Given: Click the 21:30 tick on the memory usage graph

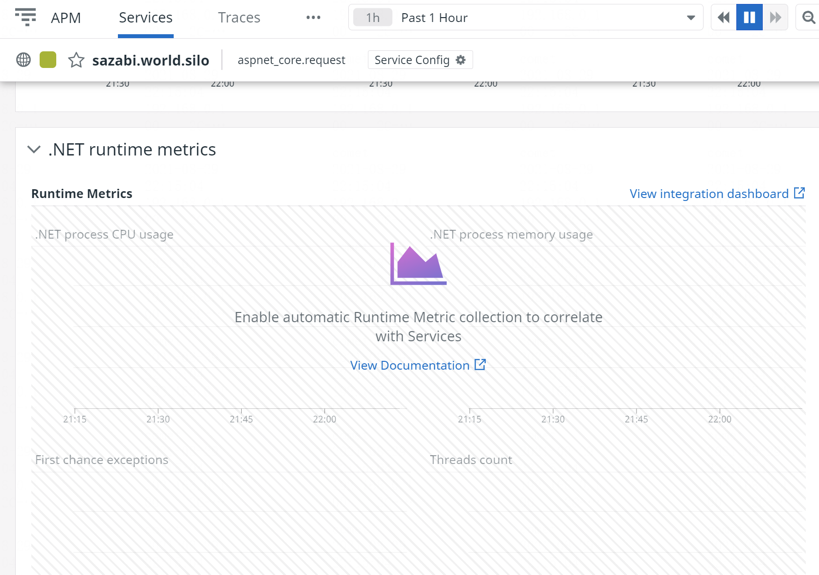Looking at the screenshot, I should [553, 419].
